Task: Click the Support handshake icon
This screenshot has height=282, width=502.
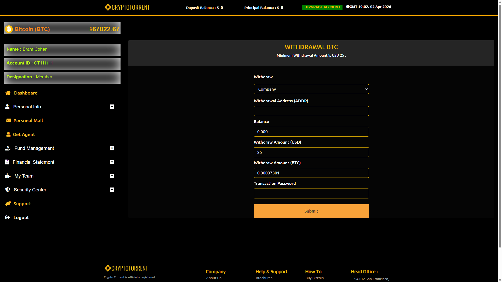Action: (x=8, y=203)
